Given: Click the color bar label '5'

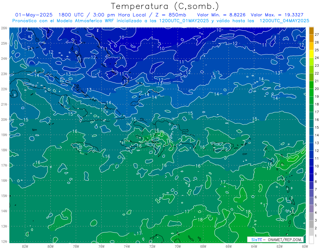Looking at the screenshot, I should (316, 205).
